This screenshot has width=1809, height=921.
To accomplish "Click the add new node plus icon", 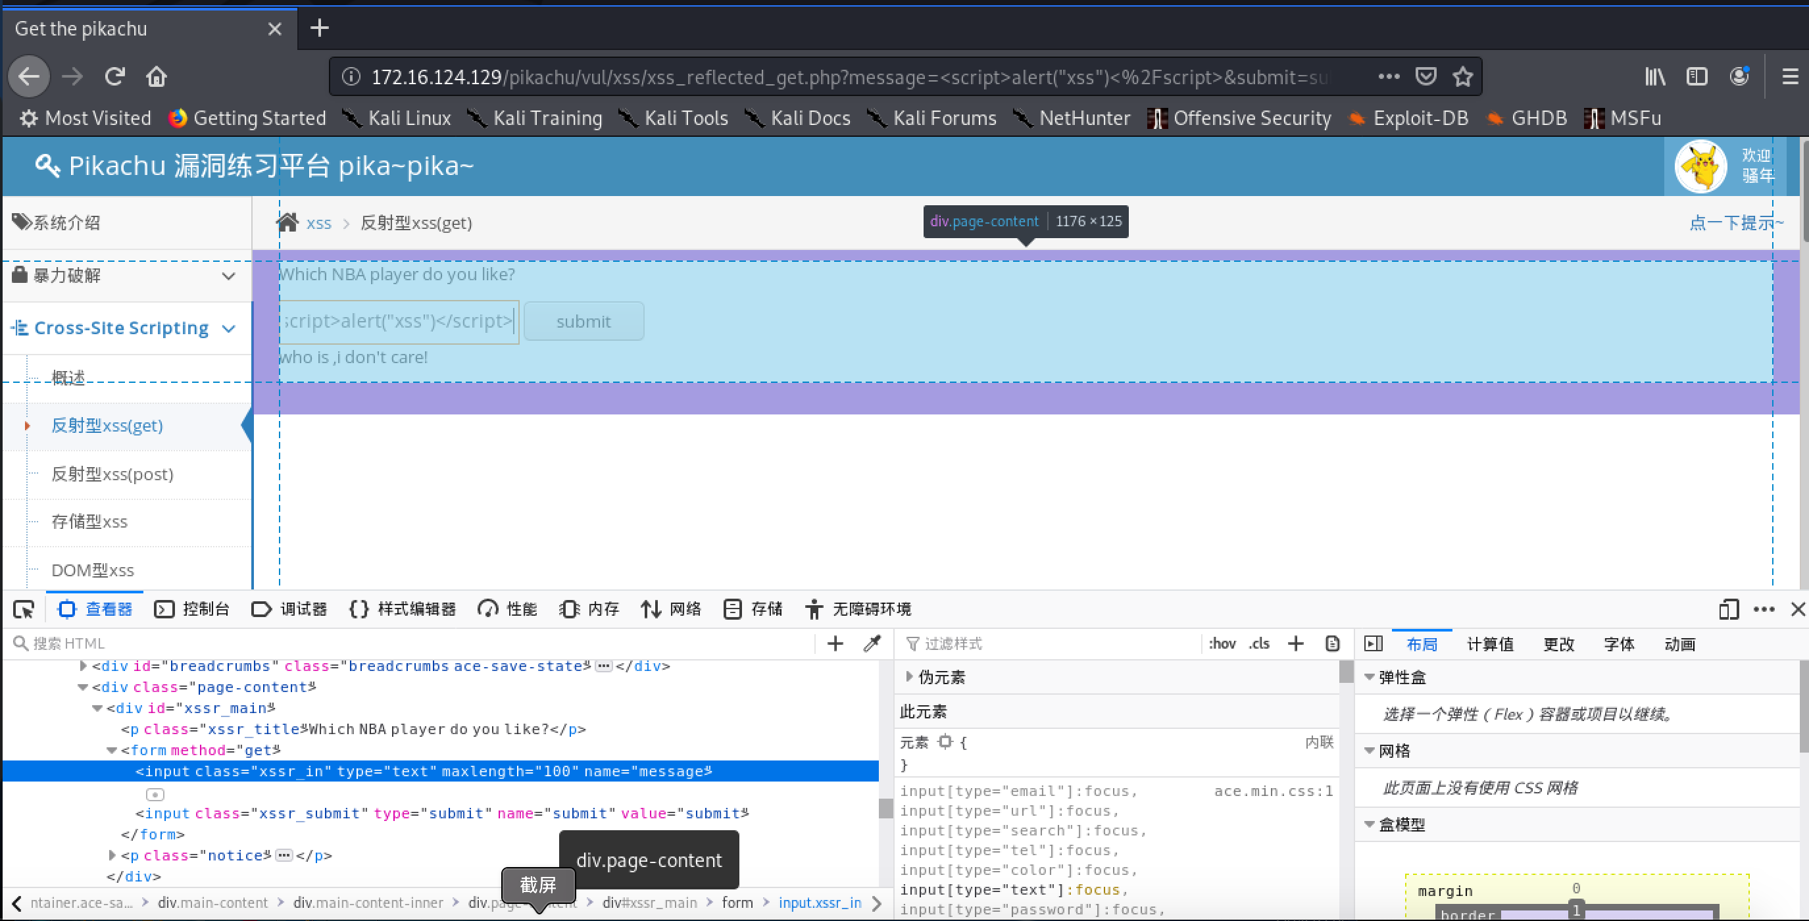I will 835,643.
